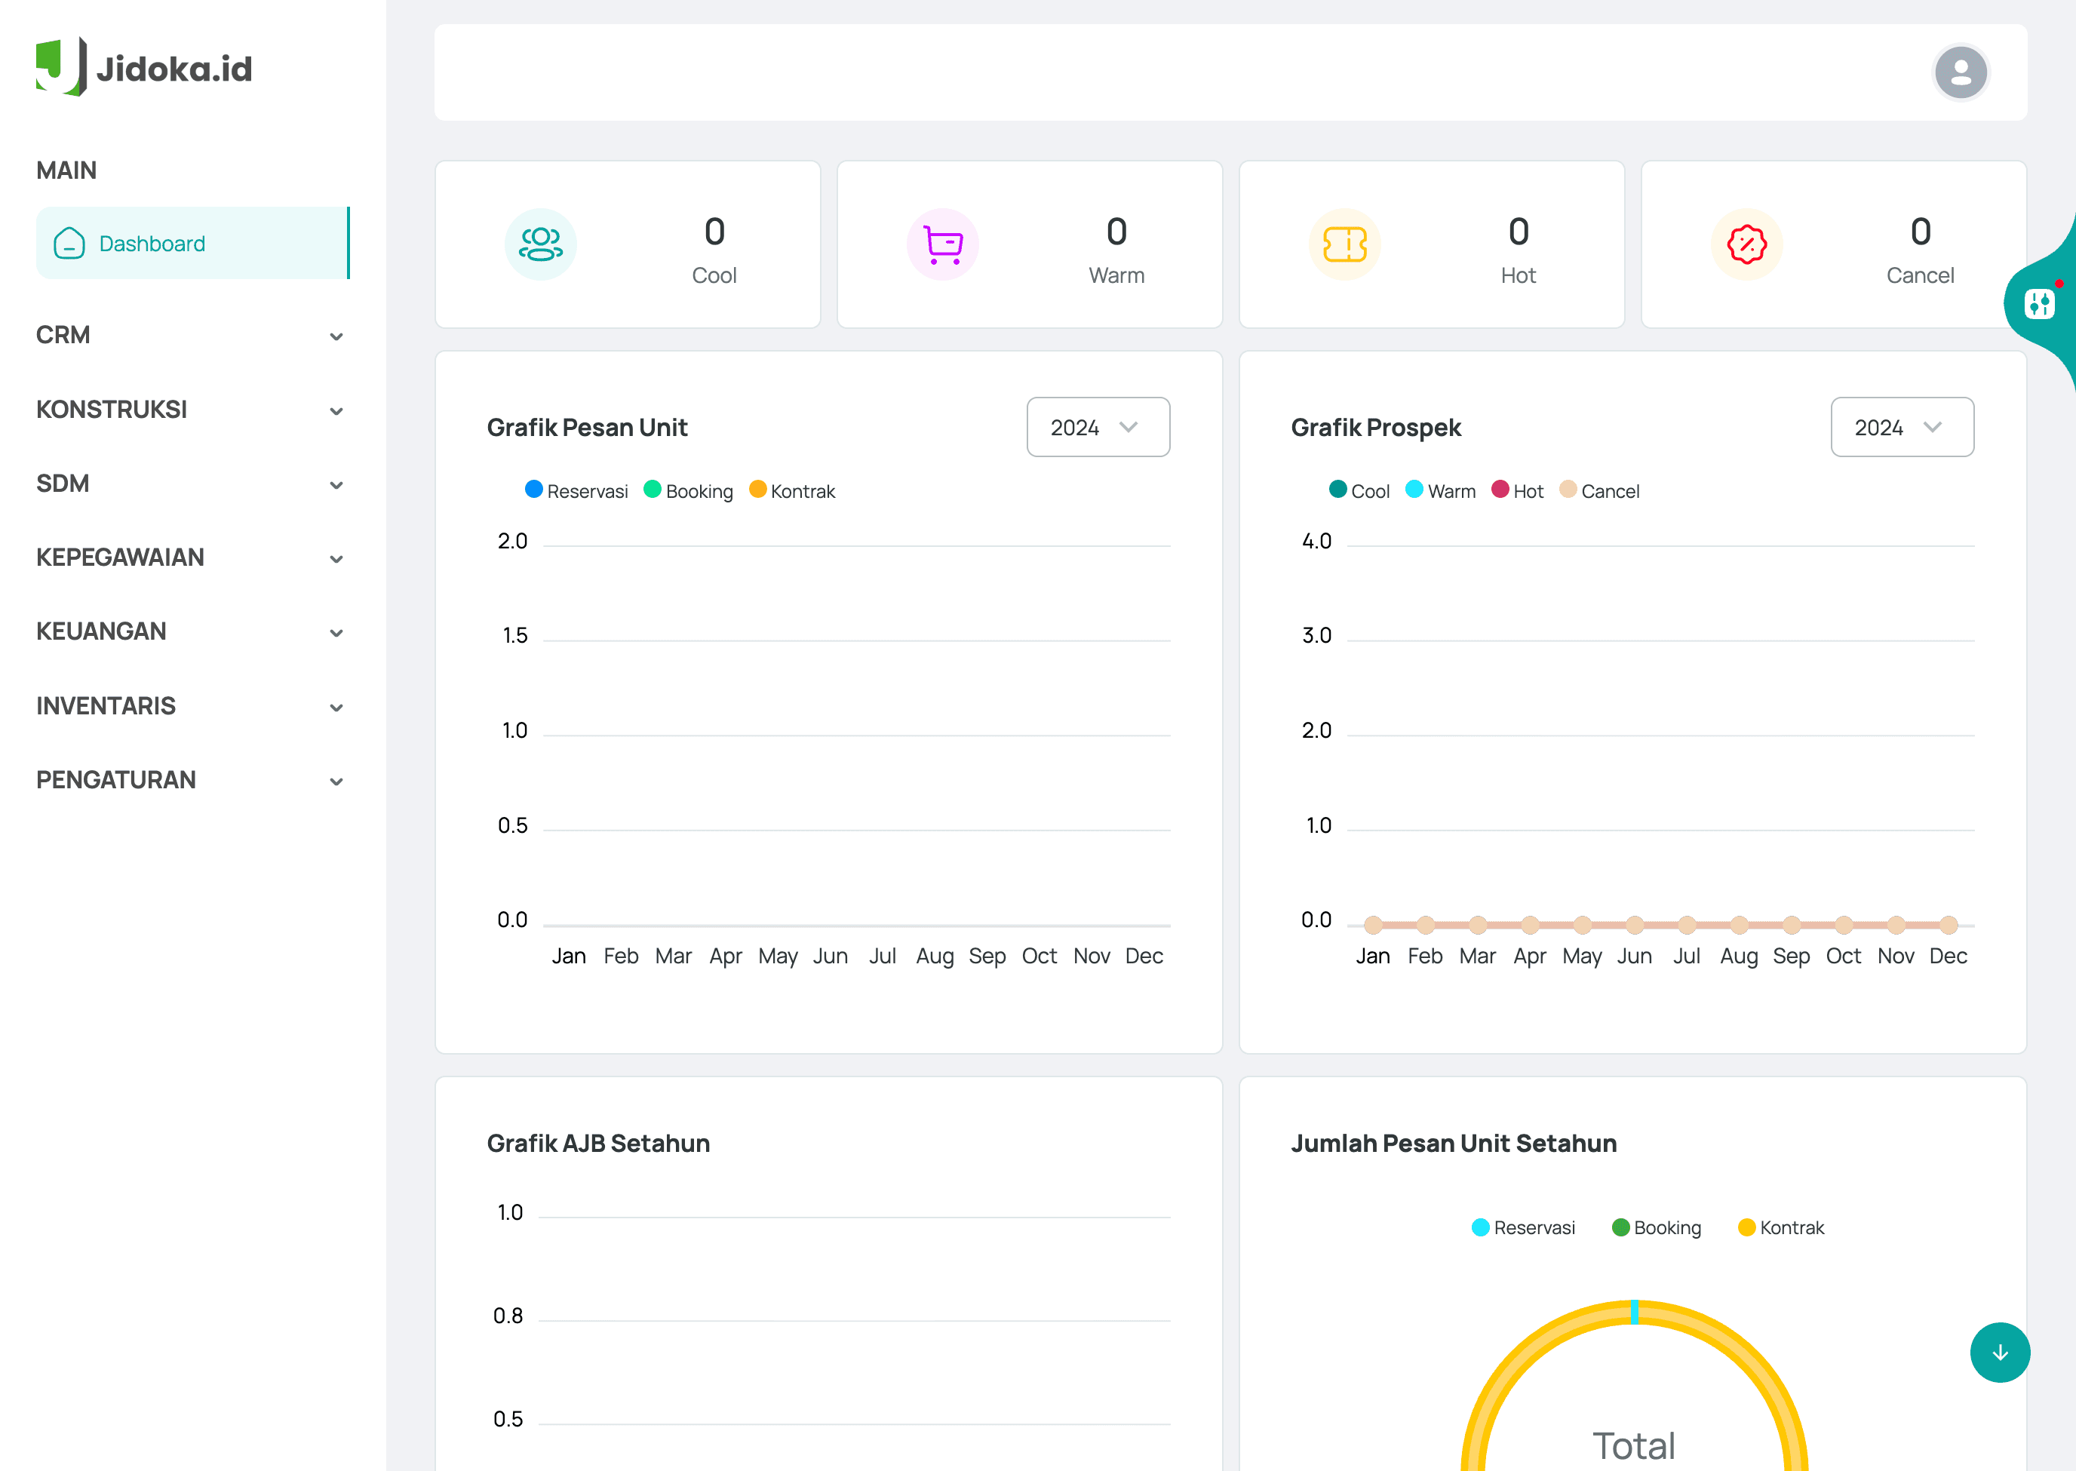This screenshot has height=1471, width=2076.
Task: Click the Grafik Prospek title
Action: 1376,428
